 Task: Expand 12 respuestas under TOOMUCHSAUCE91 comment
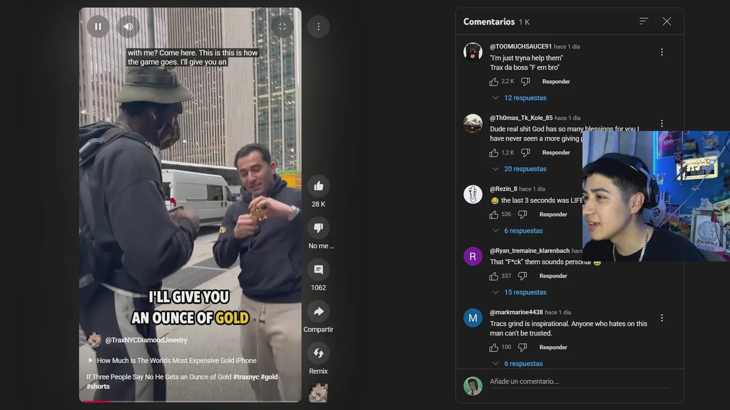pyautogui.click(x=519, y=98)
